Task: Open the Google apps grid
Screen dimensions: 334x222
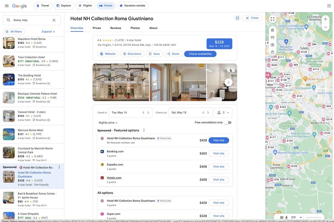Action: click(329, 6)
